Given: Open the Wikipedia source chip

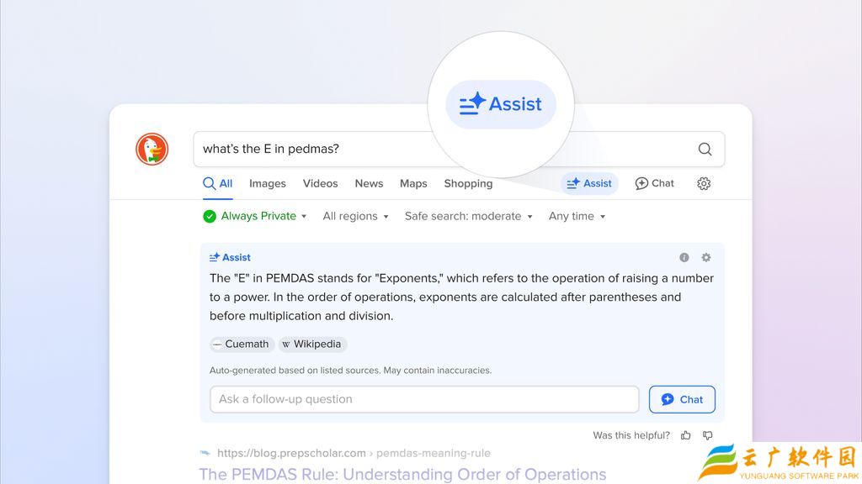Looking at the screenshot, I should pyautogui.click(x=312, y=344).
